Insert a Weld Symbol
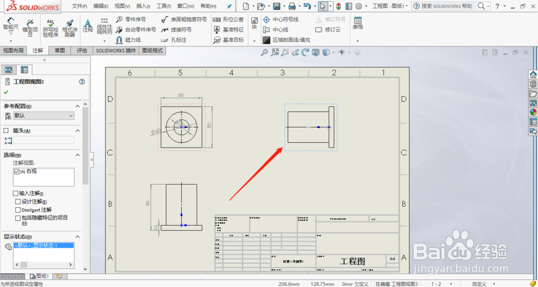The width and height of the screenshot is (538, 287). click(x=176, y=30)
